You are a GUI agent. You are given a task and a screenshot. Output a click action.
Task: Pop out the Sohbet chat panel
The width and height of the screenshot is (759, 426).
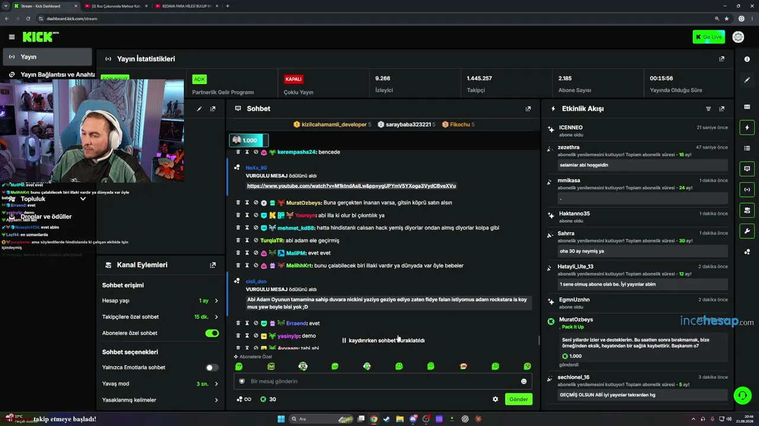(528, 109)
